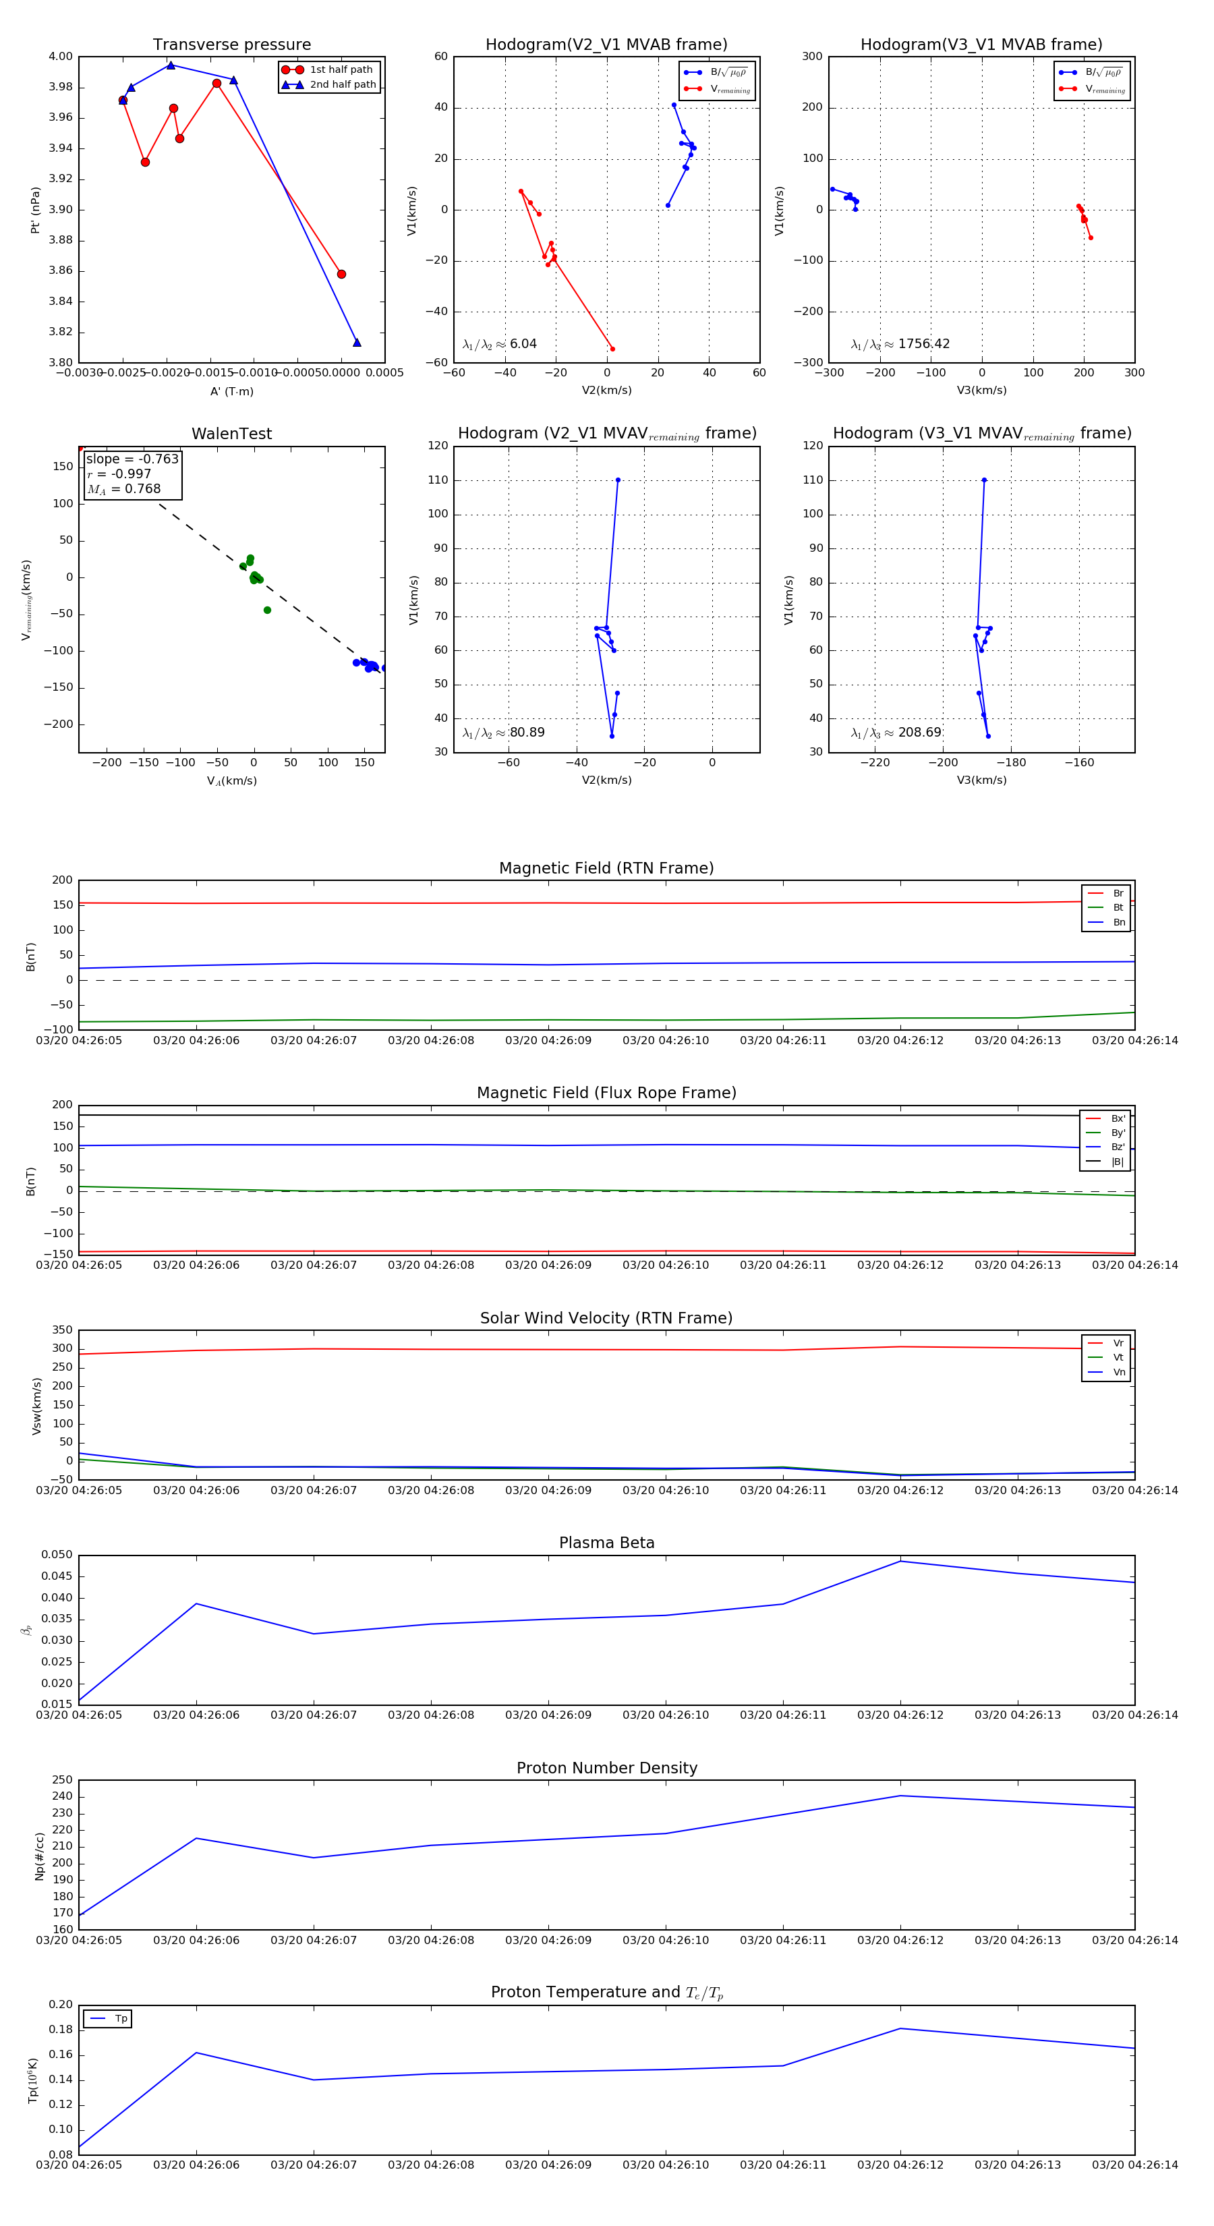The width and height of the screenshot is (1214, 2226).
Task: Select the "Vt" legend entry
Action: point(1107,1359)
